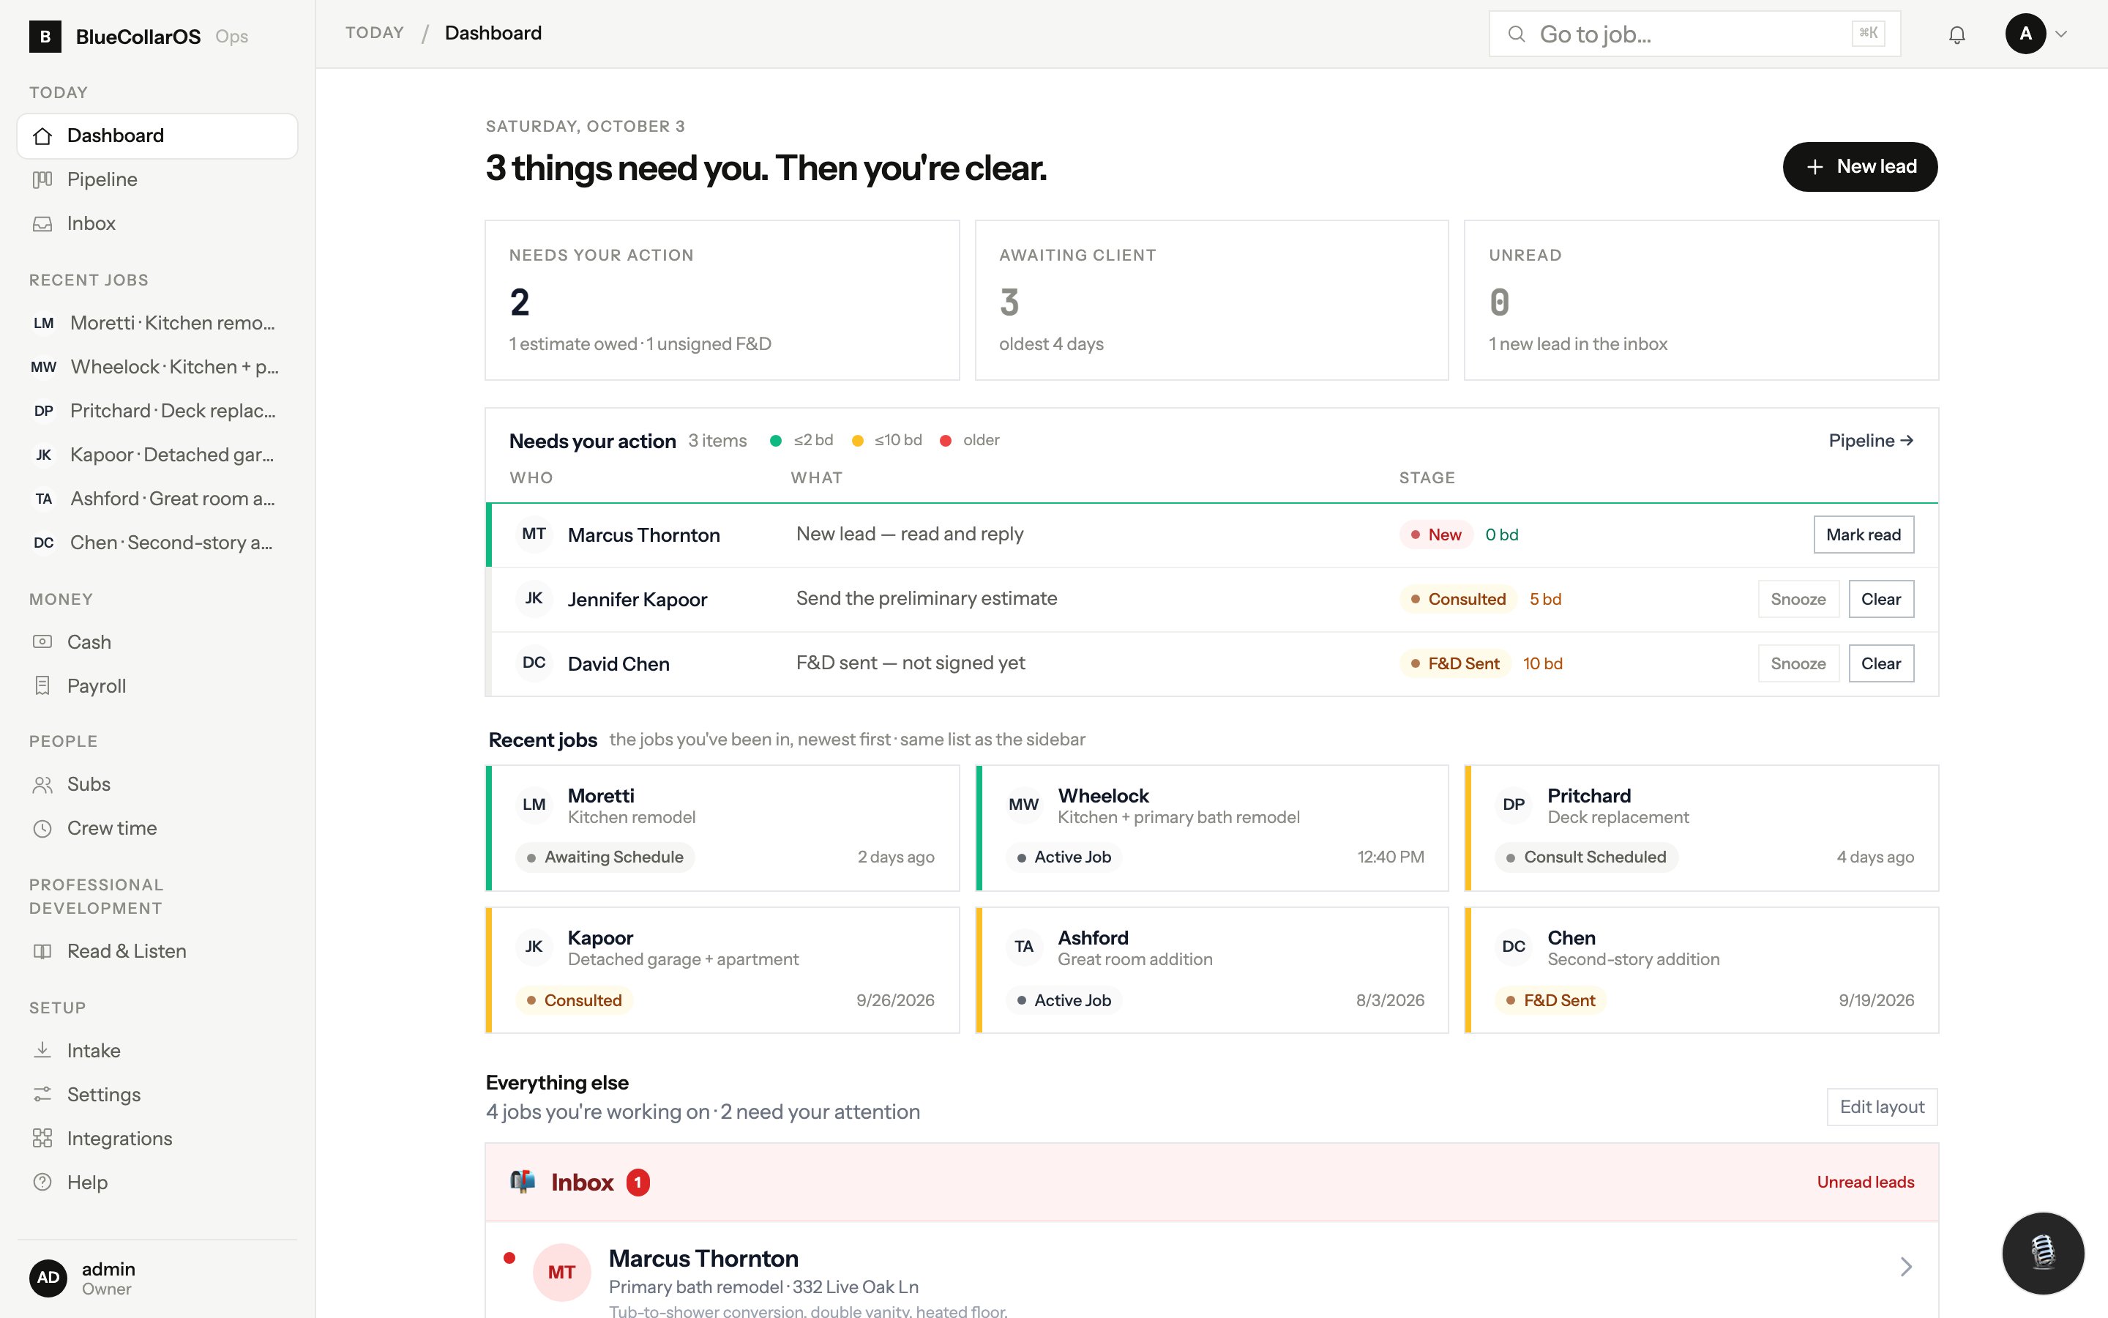The height and width of the screenshot is (1318, 2108).
Task: Open the Wheelock recent job card
Action: (1211, 828)
